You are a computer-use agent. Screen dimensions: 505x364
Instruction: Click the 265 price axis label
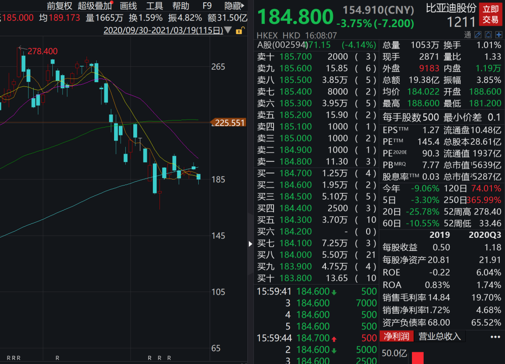tap(218, 67)
